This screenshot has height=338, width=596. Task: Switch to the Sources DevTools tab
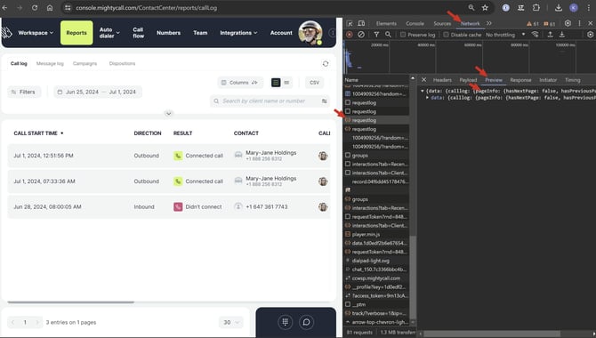tap(442, 23)
